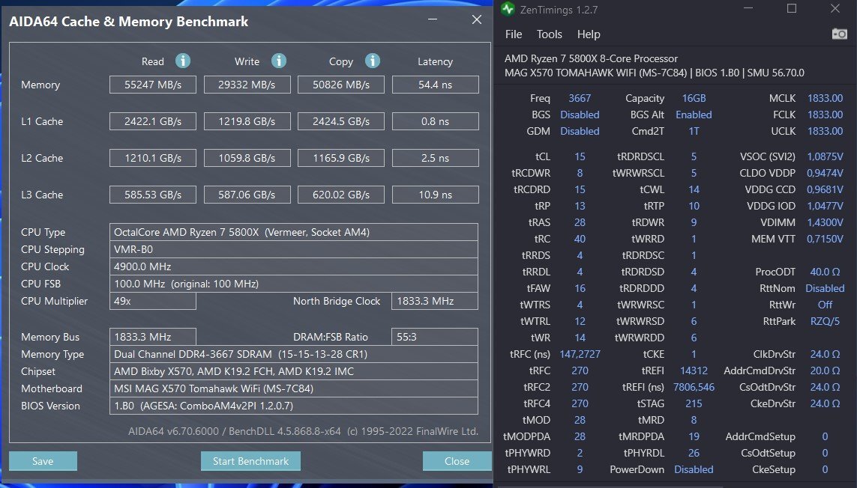Click the Cmd2T value 1T
The width and height of the screenshot is (857, 488).
[694, 131]
